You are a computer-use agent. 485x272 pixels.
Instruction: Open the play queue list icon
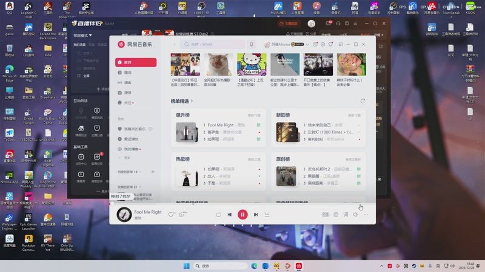click(x=267, y=215)
